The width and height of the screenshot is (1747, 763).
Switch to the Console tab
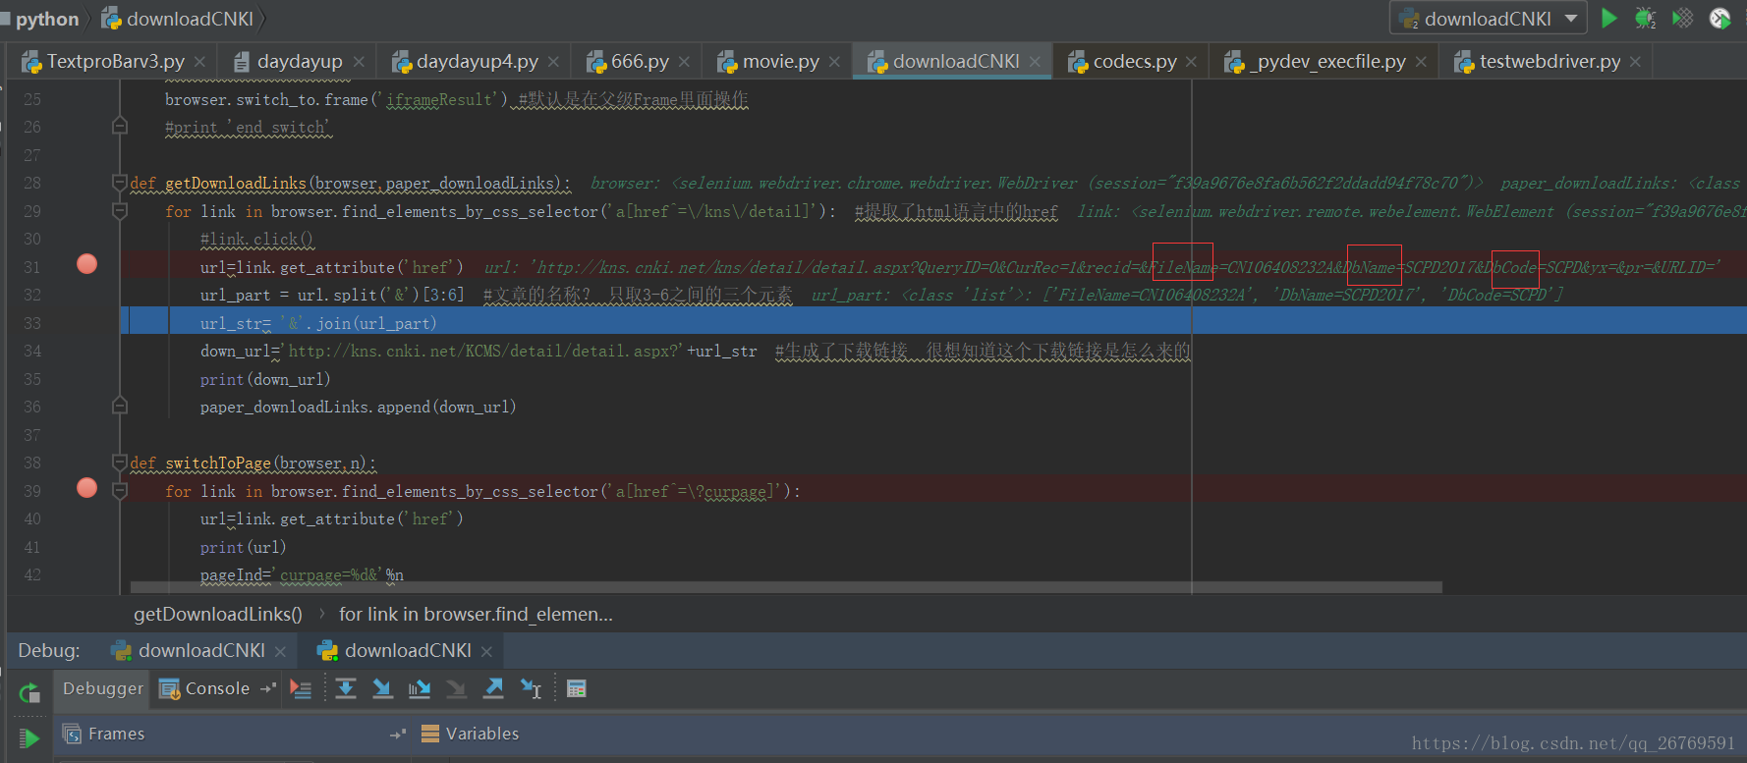205,689
